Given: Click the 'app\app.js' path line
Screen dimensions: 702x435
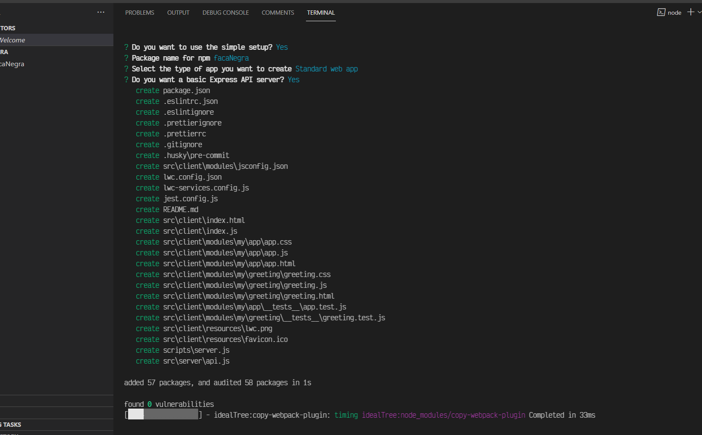Looking at the screenshot, I should (x=212, y=253).
